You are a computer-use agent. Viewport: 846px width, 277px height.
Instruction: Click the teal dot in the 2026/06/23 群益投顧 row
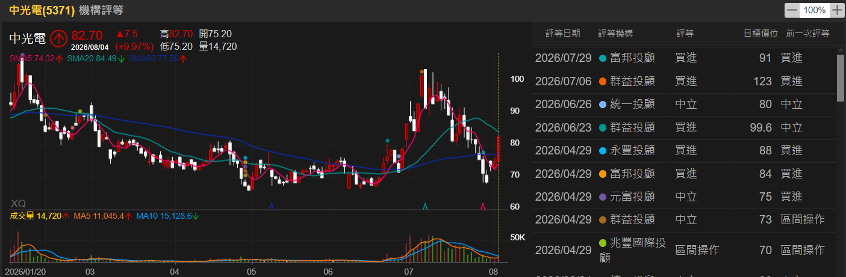click(603, 127)
